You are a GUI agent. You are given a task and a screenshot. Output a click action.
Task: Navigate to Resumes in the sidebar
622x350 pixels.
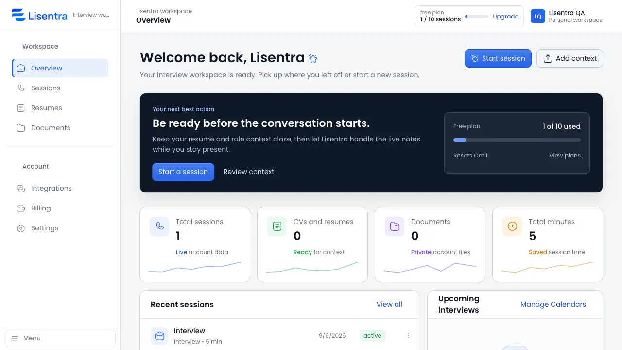click(60, 108)
